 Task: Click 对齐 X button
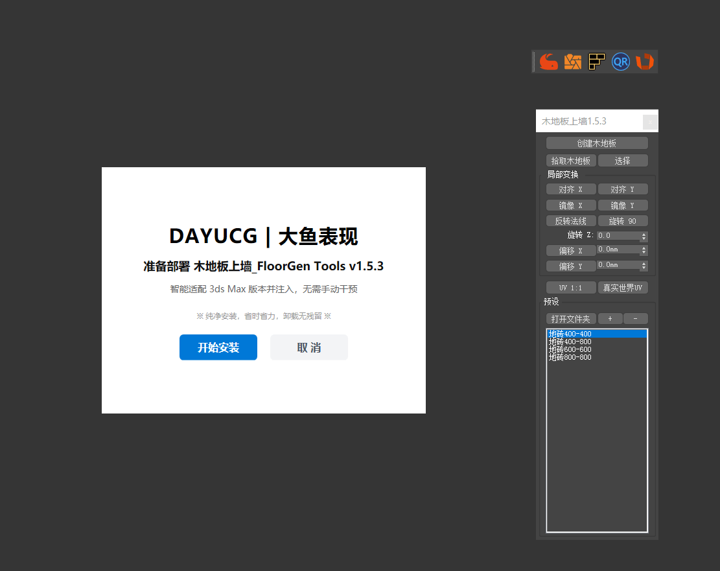571,189
